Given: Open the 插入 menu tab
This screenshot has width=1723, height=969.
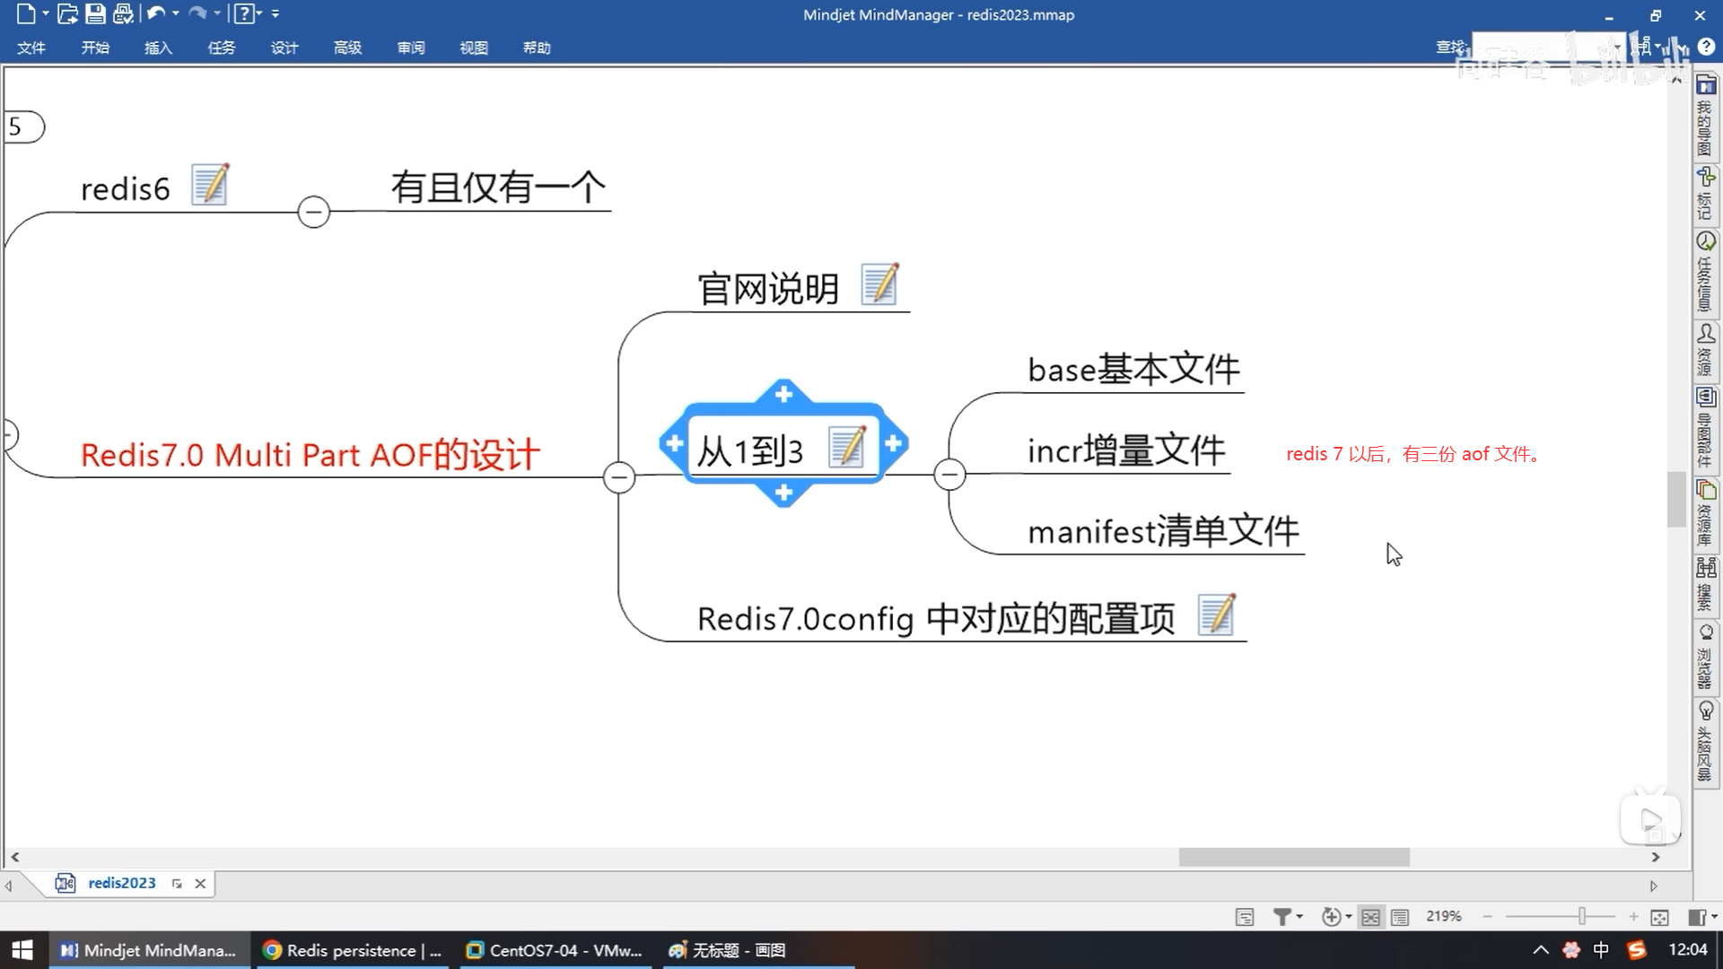Looking at the screenshot, I should [x=158, y=48].
